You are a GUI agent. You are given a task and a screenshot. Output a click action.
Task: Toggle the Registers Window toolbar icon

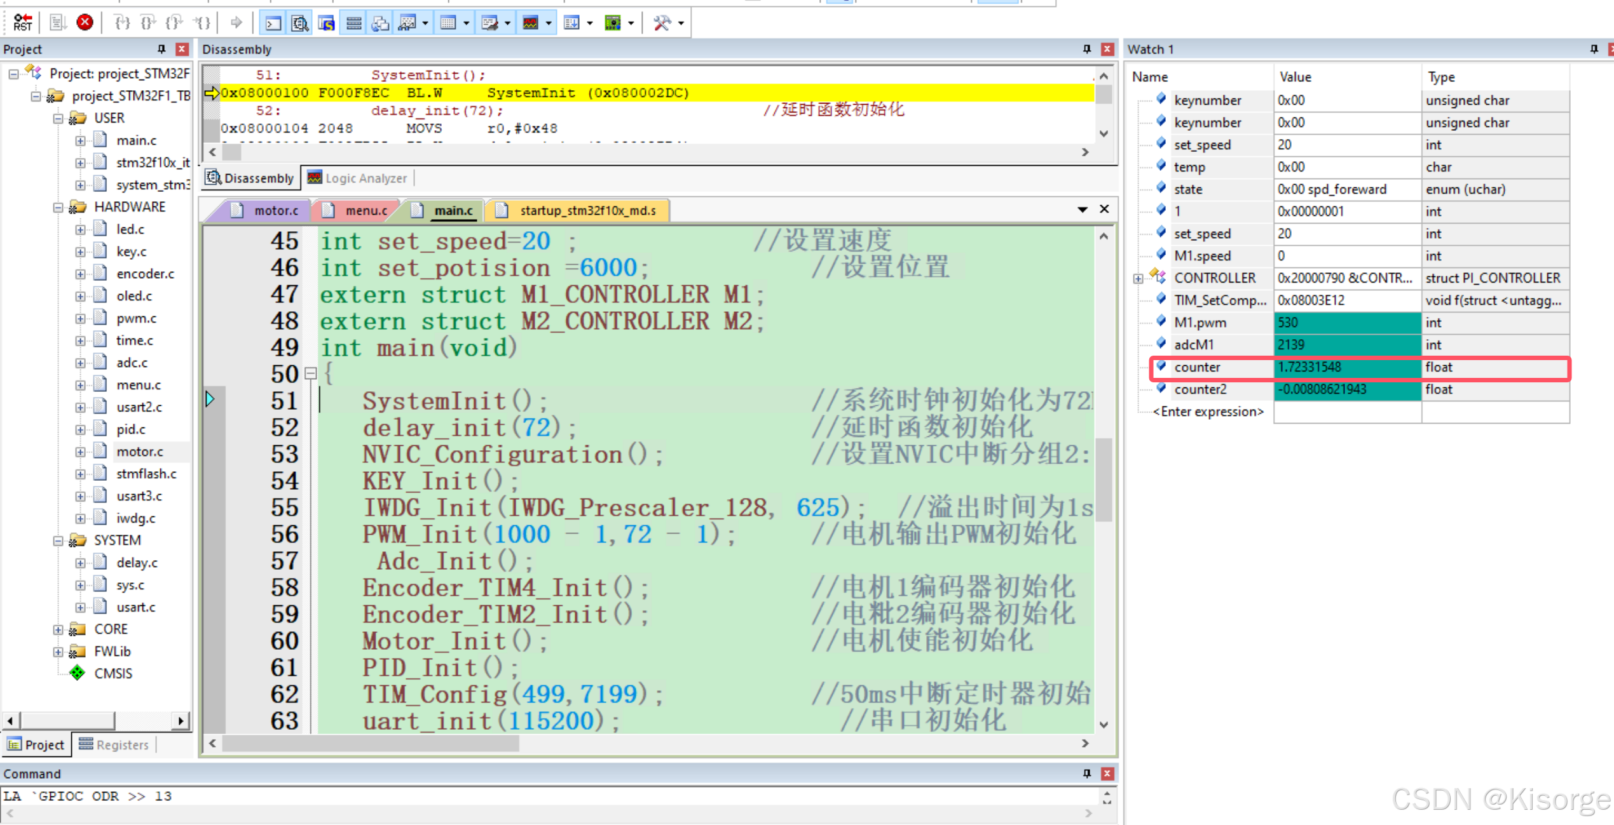353,23
